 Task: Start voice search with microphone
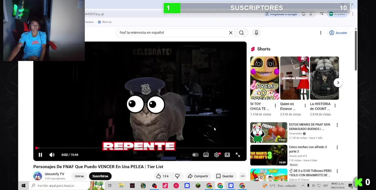click(x=256, y=33)
